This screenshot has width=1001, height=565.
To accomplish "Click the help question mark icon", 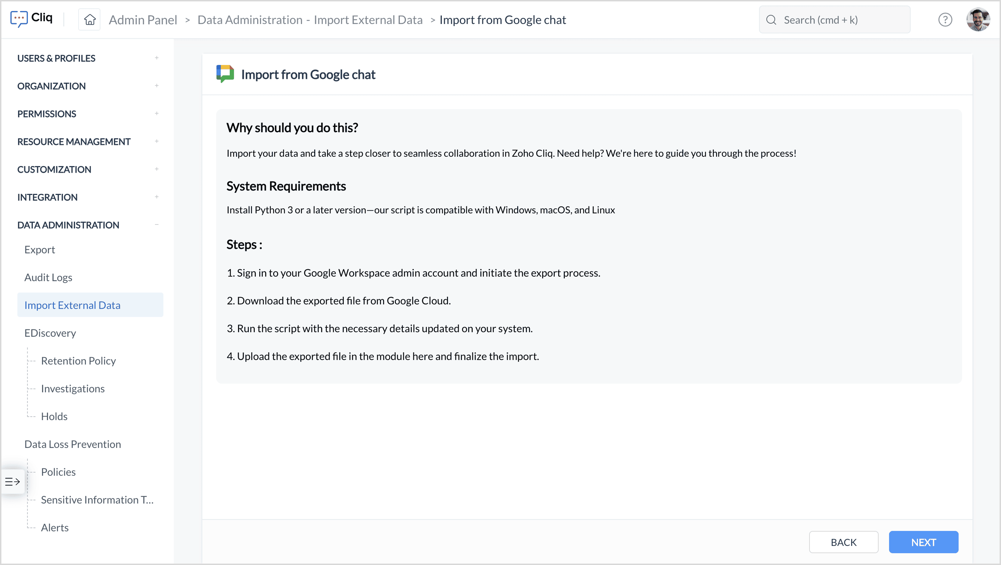I will [x=945, y=19].
